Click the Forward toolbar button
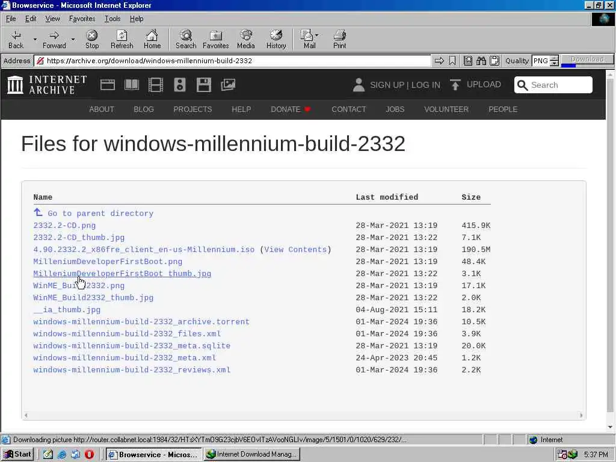The height and width of the screenshot is (462, 616). click(54, 40)
